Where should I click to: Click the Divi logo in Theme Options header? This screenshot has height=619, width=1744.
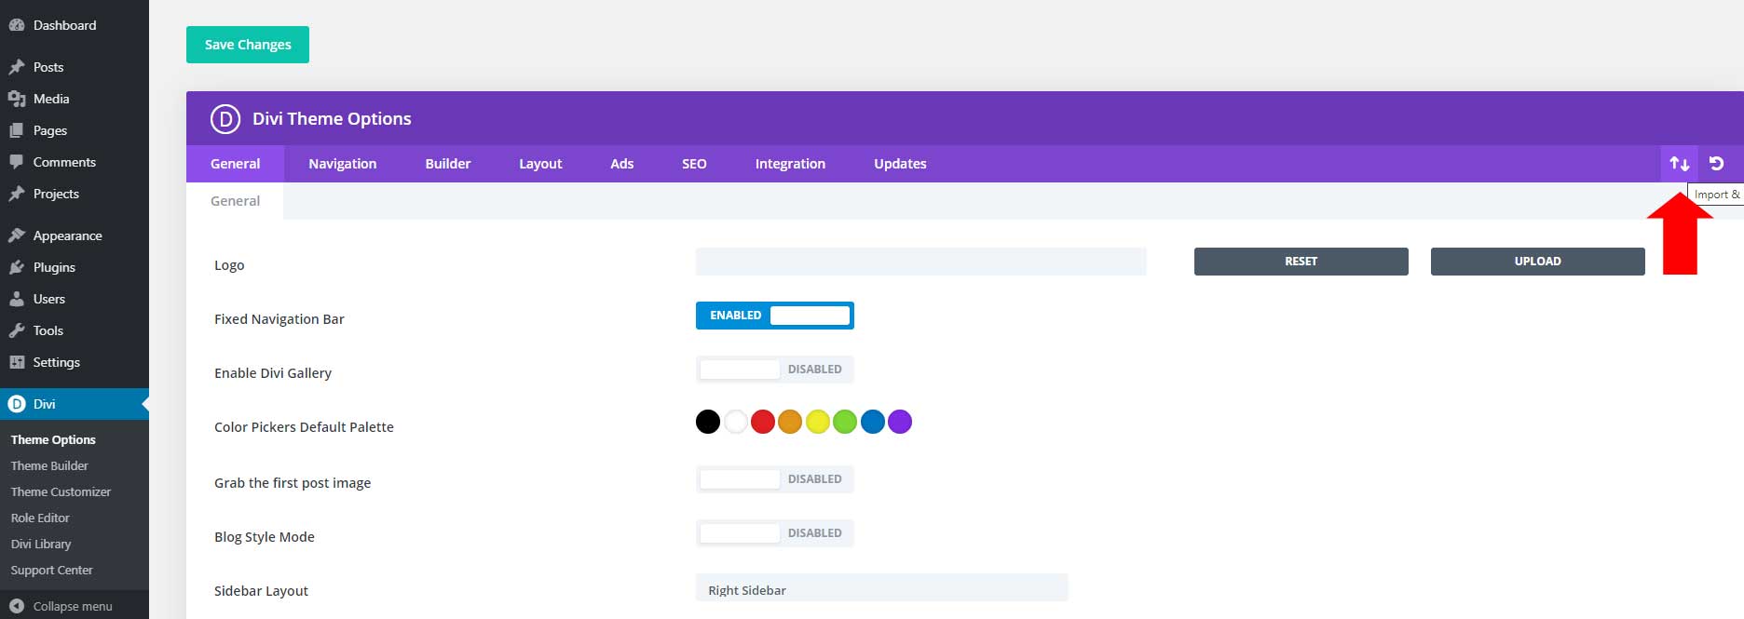(225, 119)
